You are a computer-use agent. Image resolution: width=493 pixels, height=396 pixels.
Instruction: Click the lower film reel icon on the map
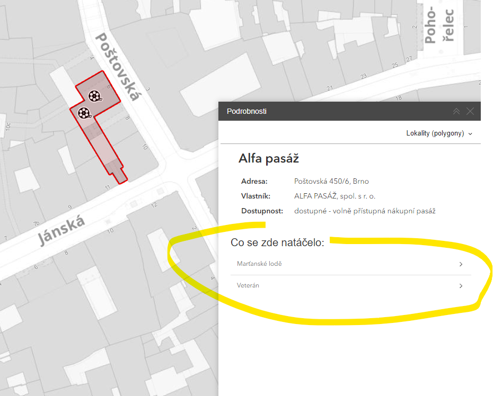click(x=84, y=113)
